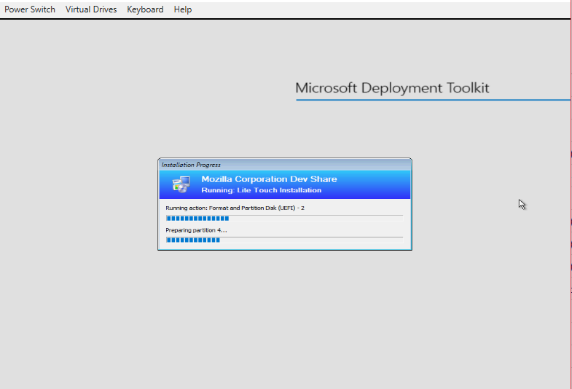Click the Microsoft Deployment Toolkit title
The width and height of the screenshot is (572, 389).
coord(392,88)
